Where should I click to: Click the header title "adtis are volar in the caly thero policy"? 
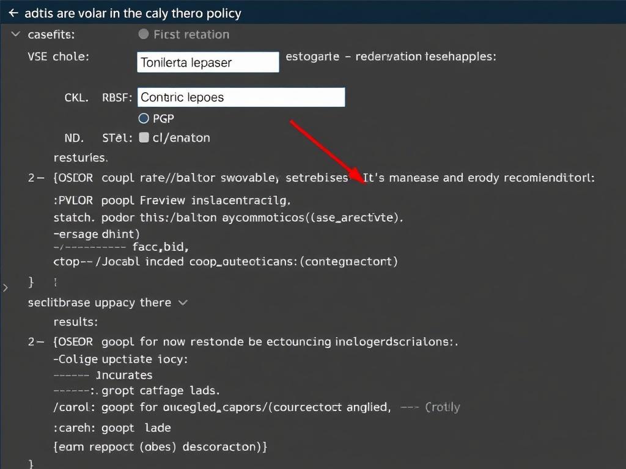(x=133, y=13)
